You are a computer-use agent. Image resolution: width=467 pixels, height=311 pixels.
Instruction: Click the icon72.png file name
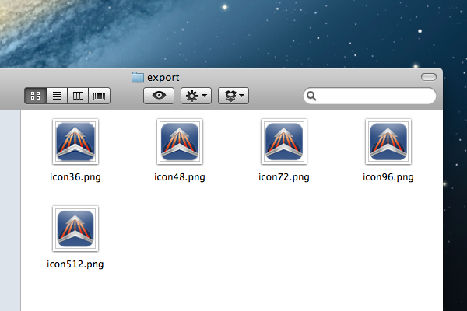pyautogui.click(x=284, y=177)
